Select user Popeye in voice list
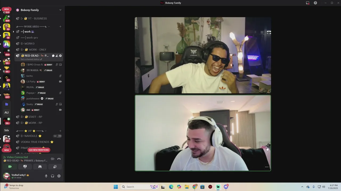 (41, 93)
